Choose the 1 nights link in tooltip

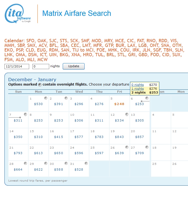point(137,89)
